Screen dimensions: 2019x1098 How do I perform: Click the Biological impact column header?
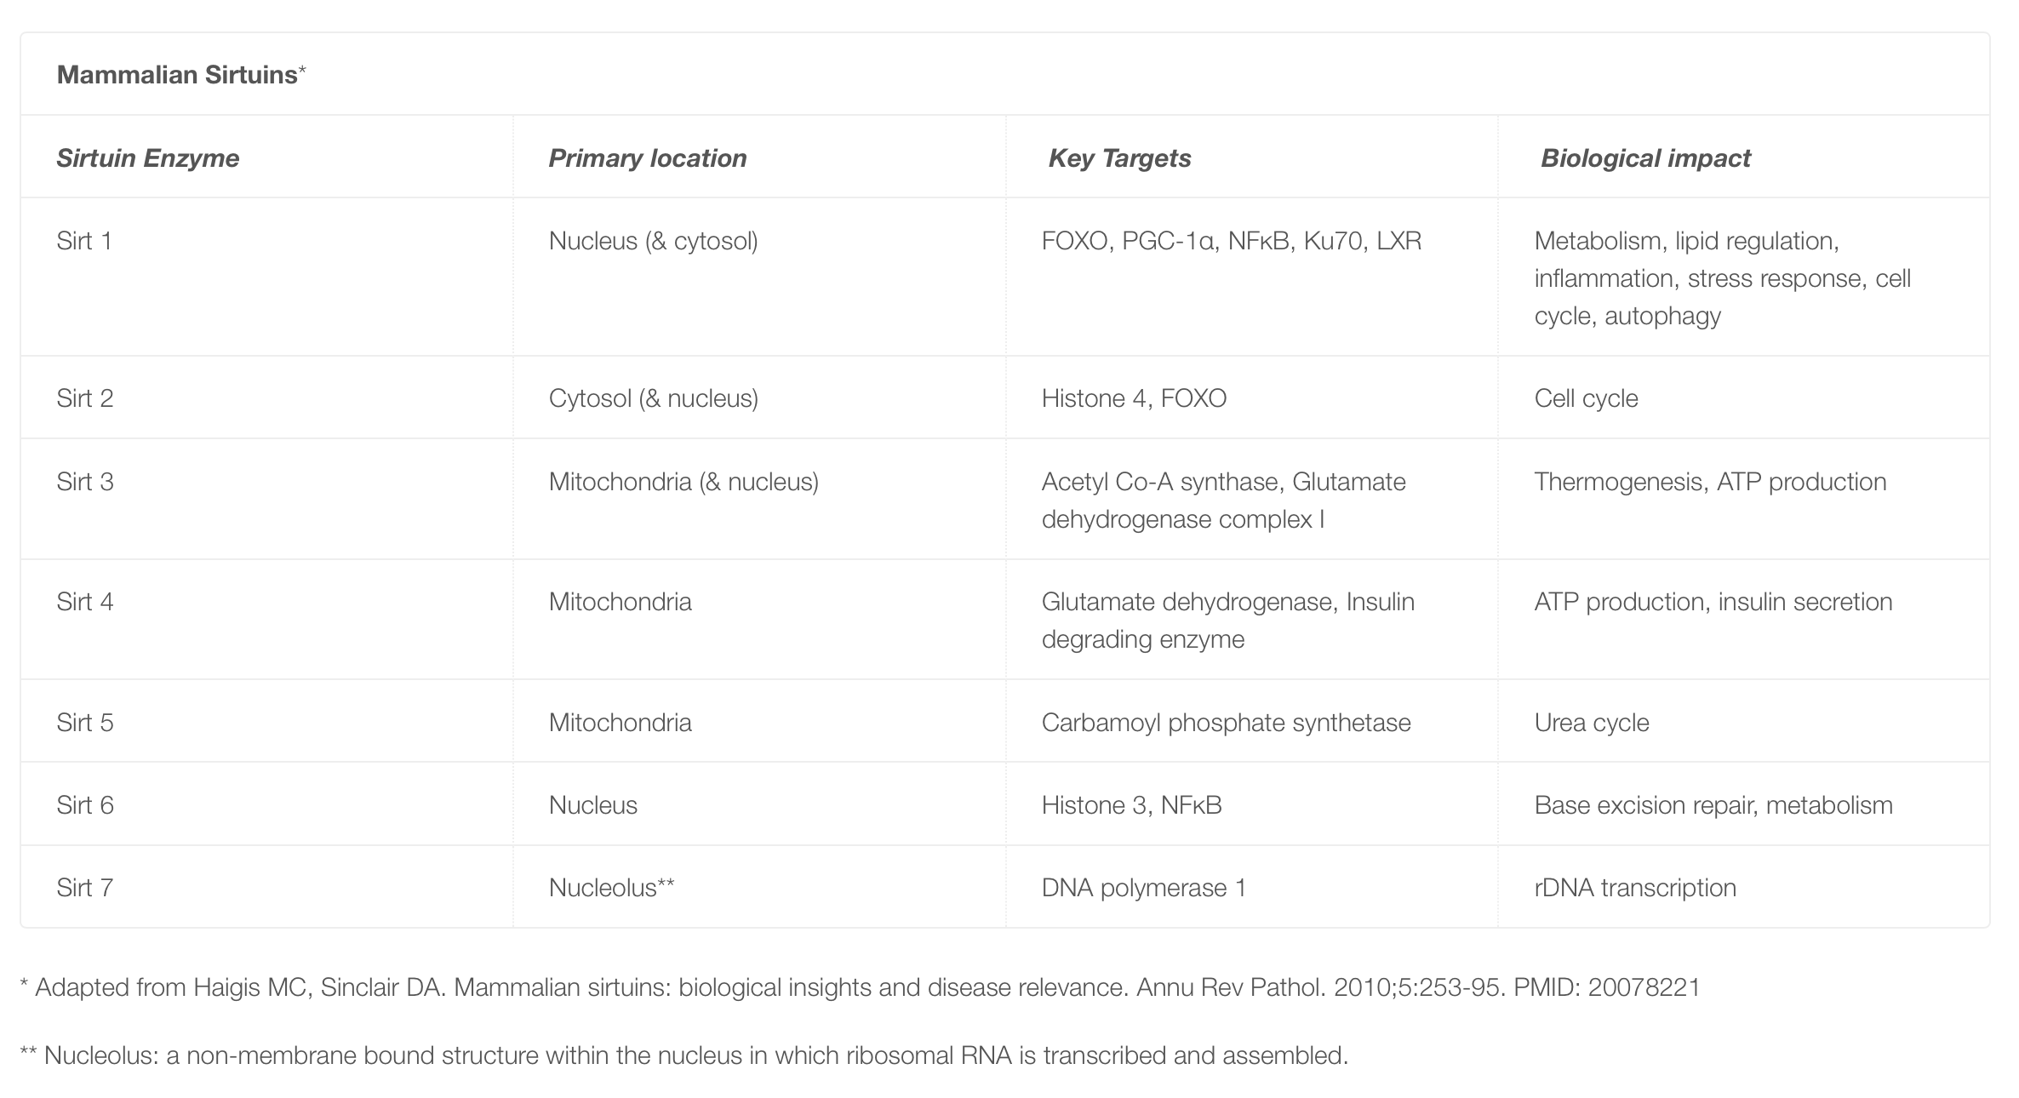tap(1645, 158)
